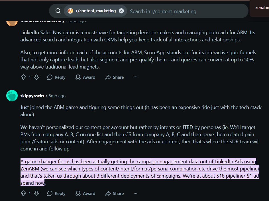
Task: Give Award to the ScoreApp comment
Action: coord(85,77)
